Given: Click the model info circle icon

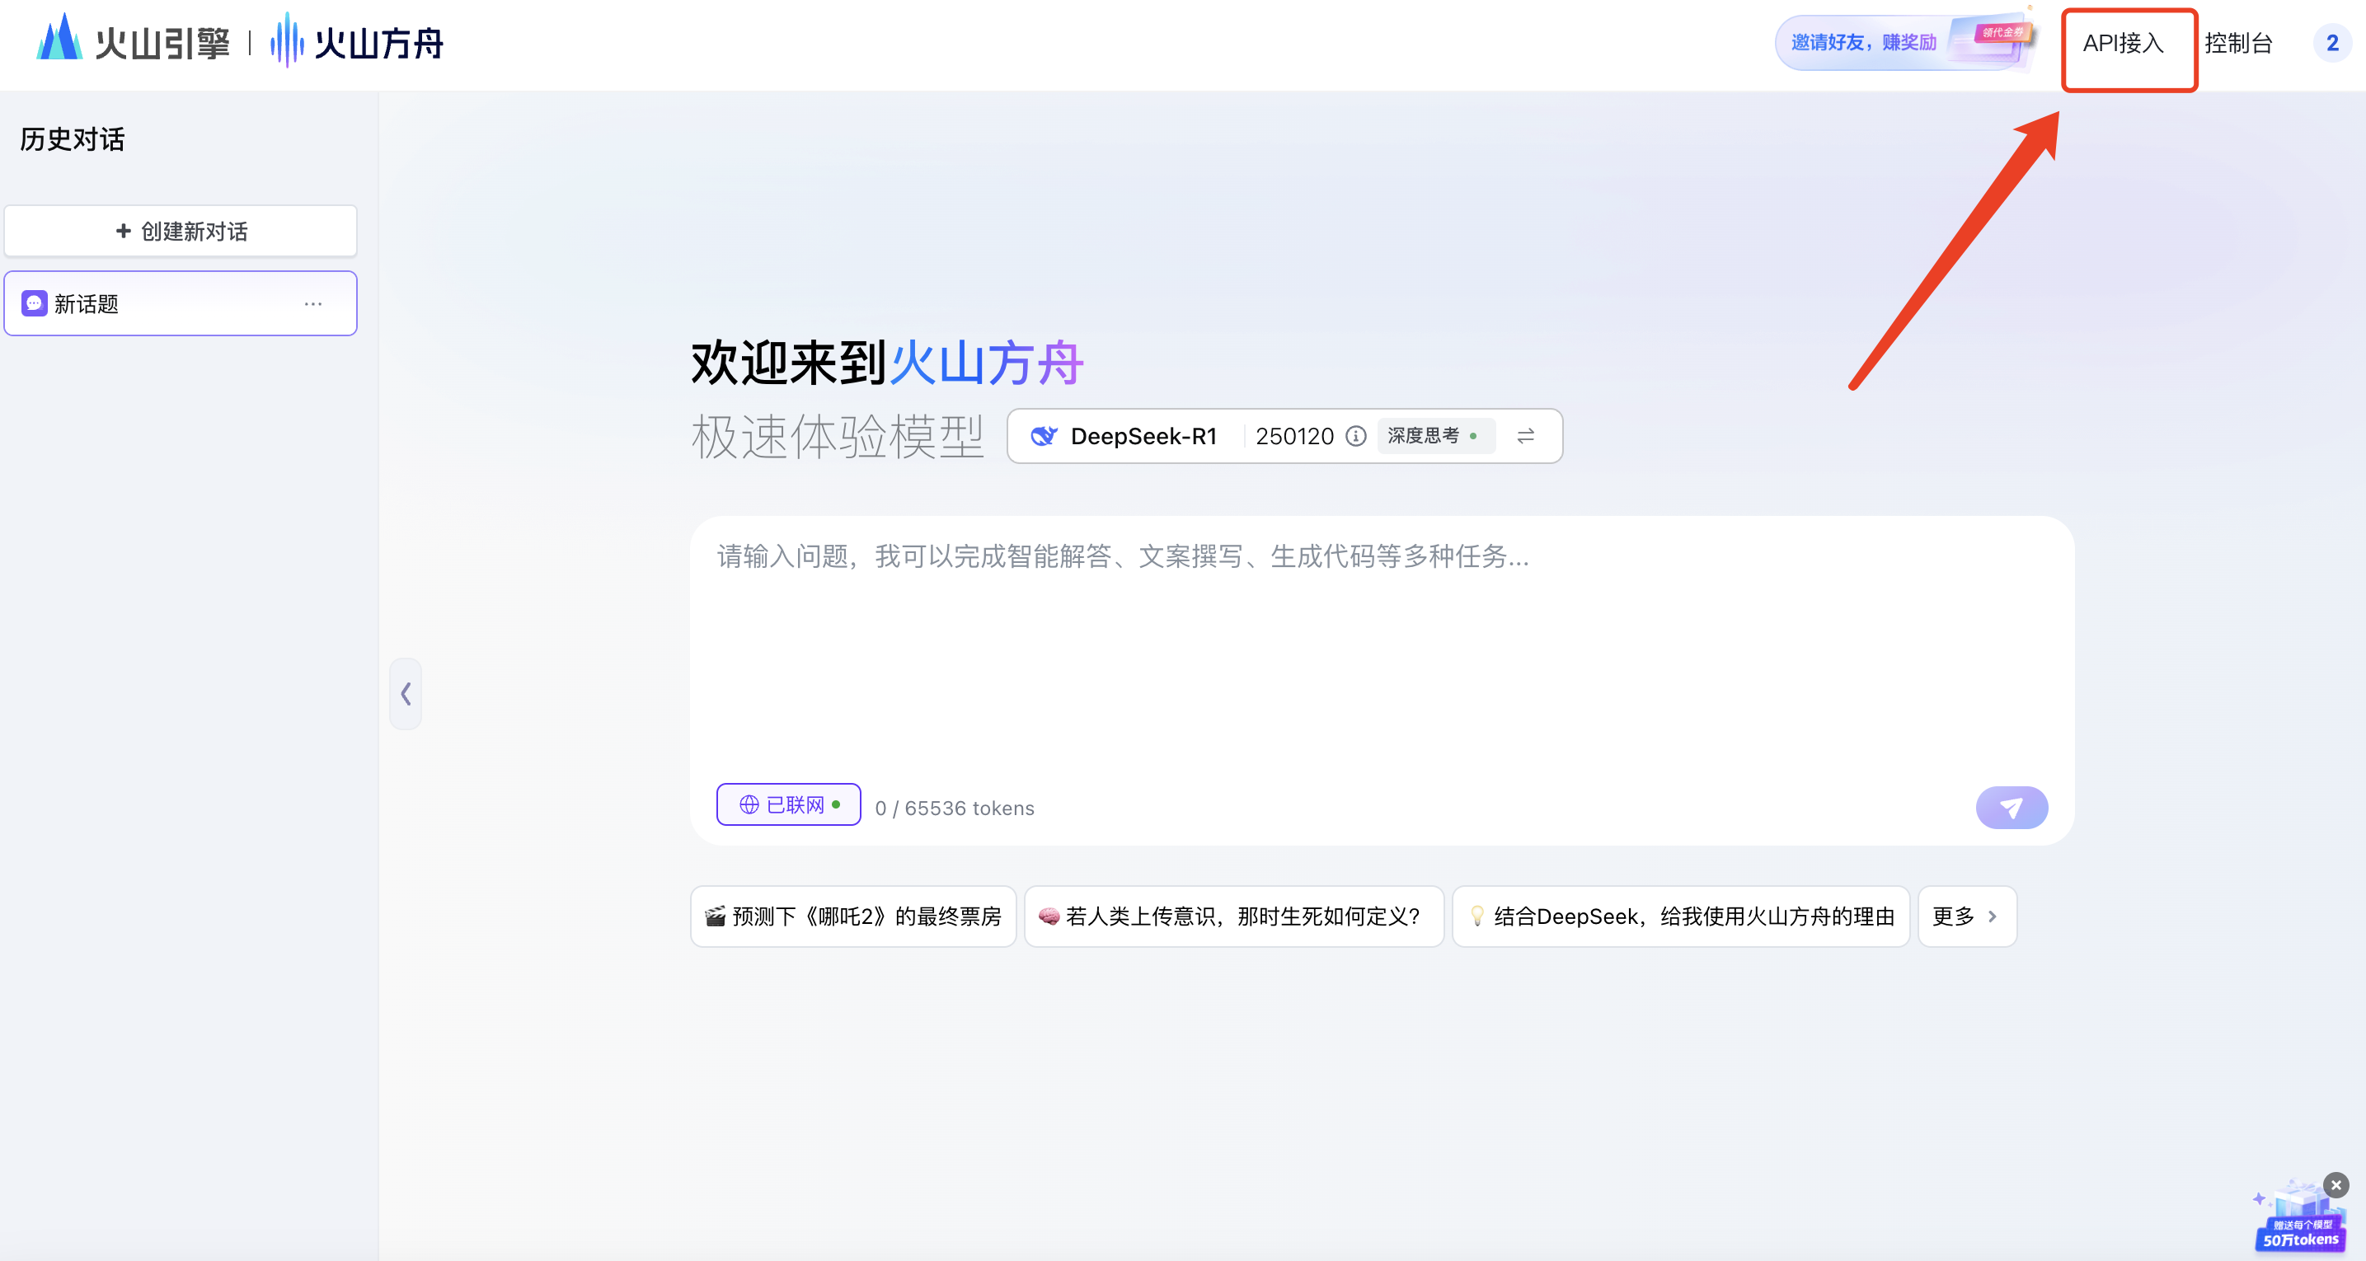Looking at the screenshot, I should coord(1355,436).
